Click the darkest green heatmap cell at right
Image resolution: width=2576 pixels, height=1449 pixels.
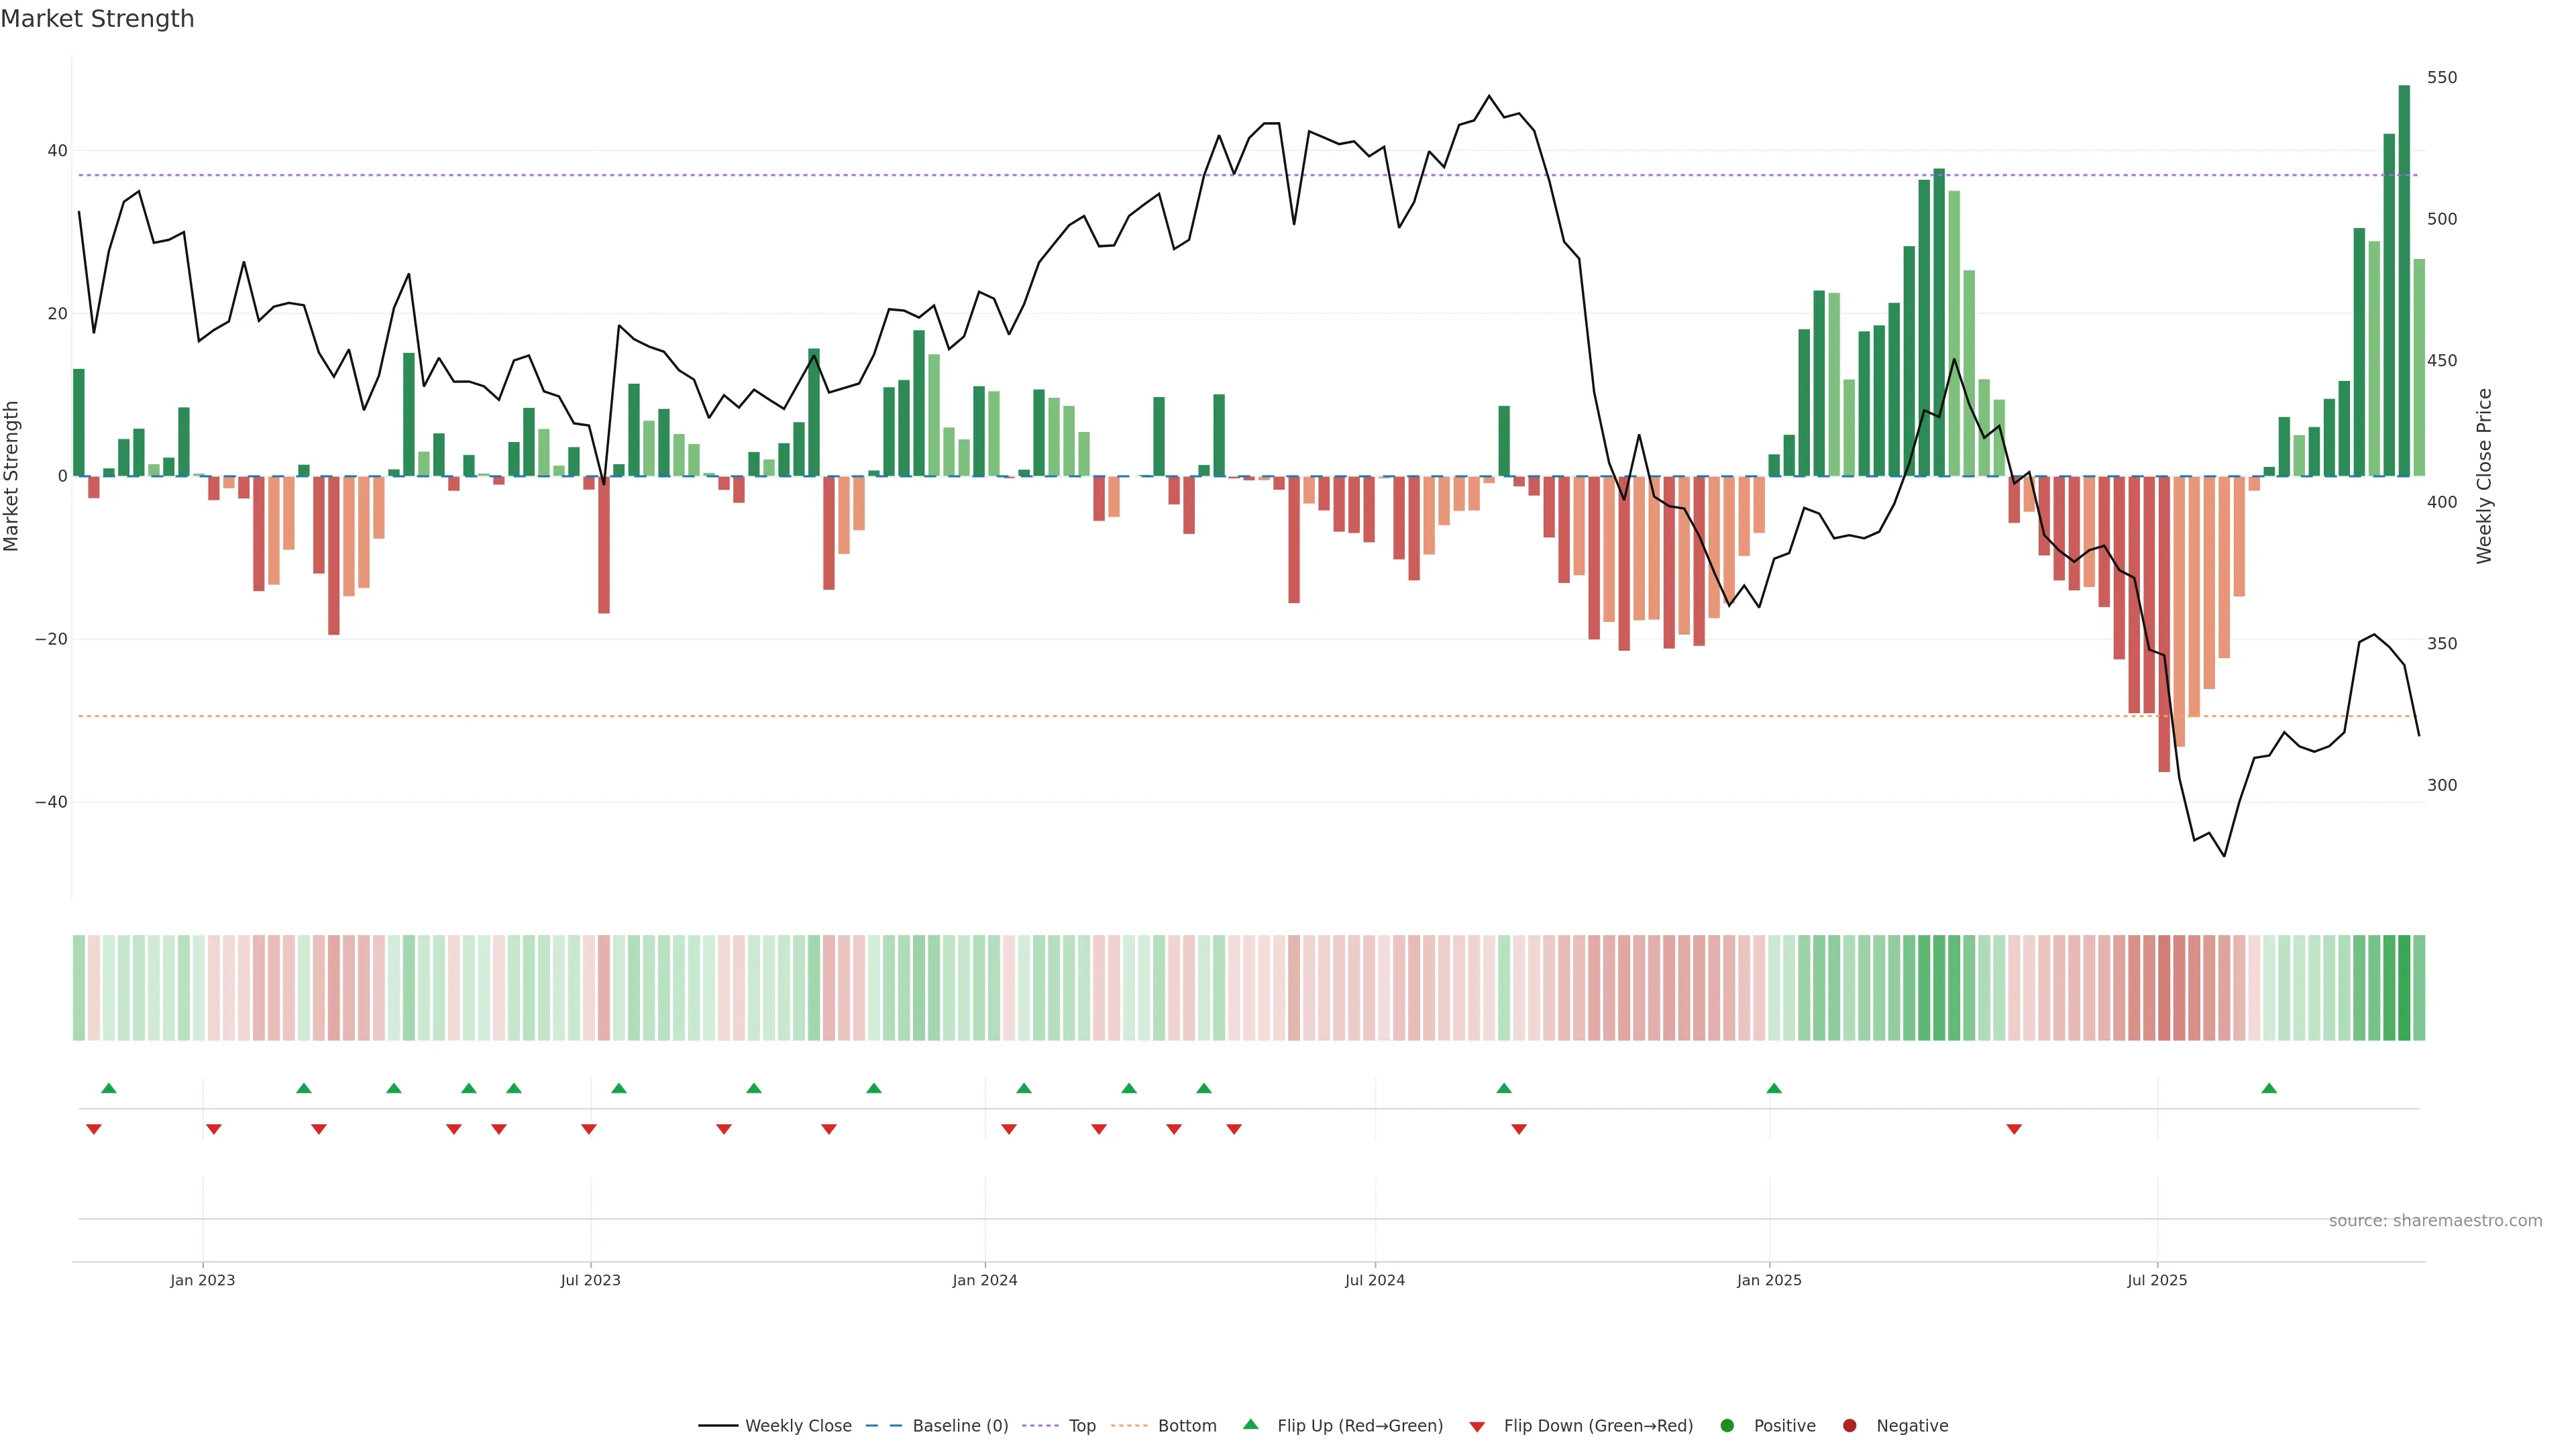(2404, 988)
